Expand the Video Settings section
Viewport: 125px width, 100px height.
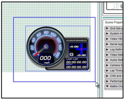[114, 55]
